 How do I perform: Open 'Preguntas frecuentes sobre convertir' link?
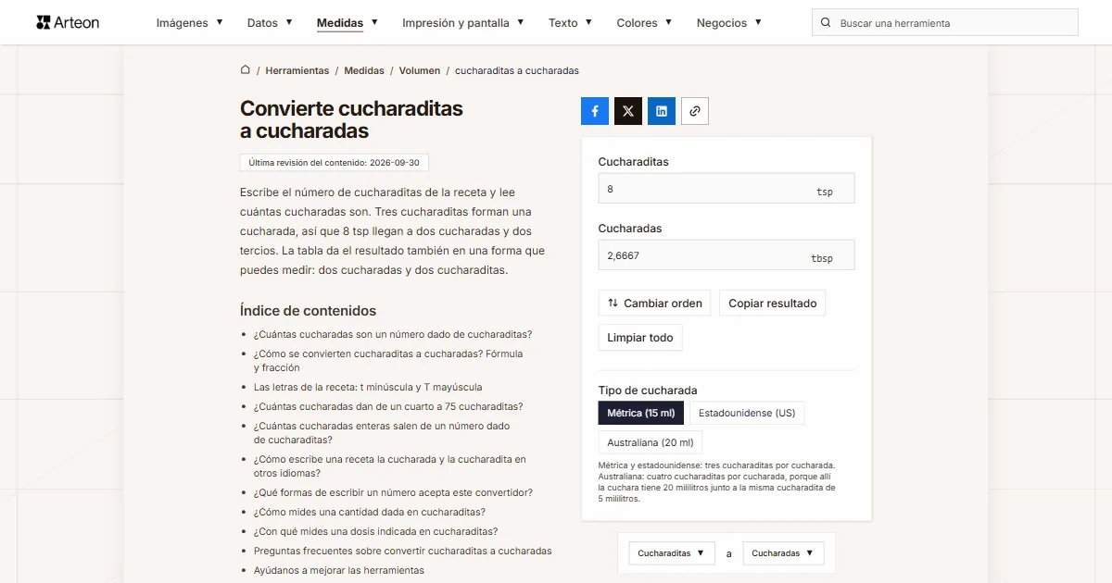coord(403,551)
